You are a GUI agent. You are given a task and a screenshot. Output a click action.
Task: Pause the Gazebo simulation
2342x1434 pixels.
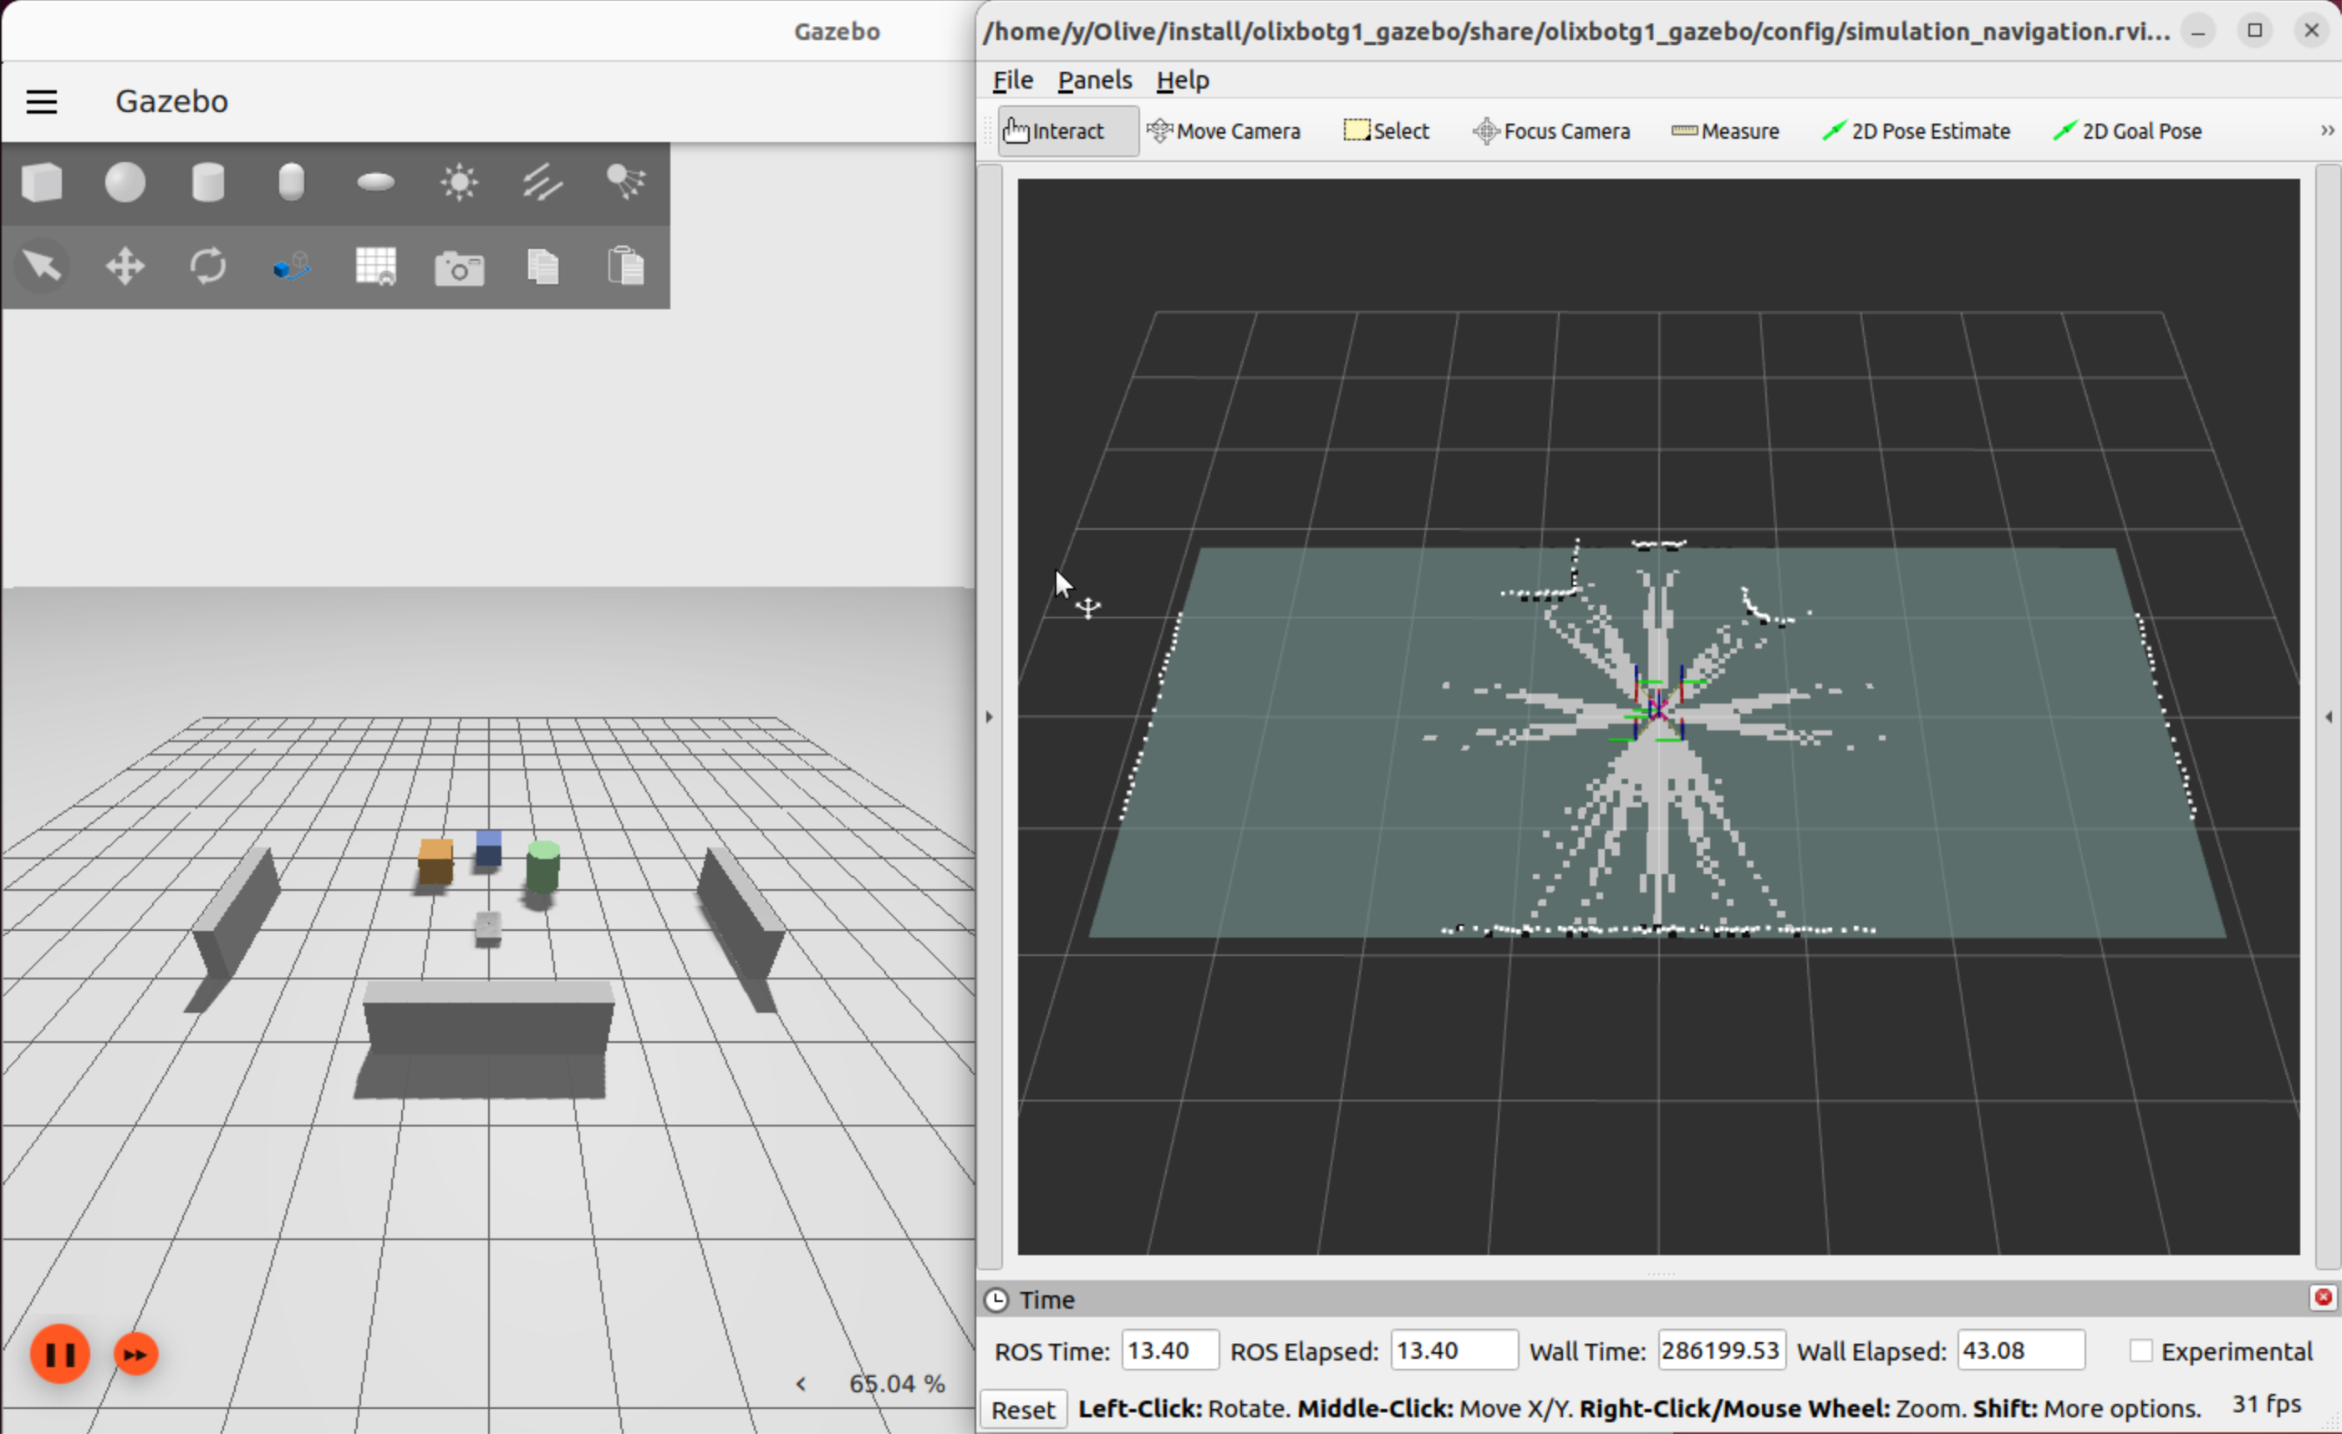click(60, 1353)
